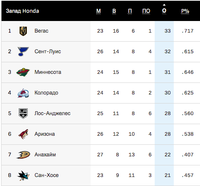Select the San Jose Sharks logo
This screenshot has height=186, width=200.
click(x=23, y=175)
